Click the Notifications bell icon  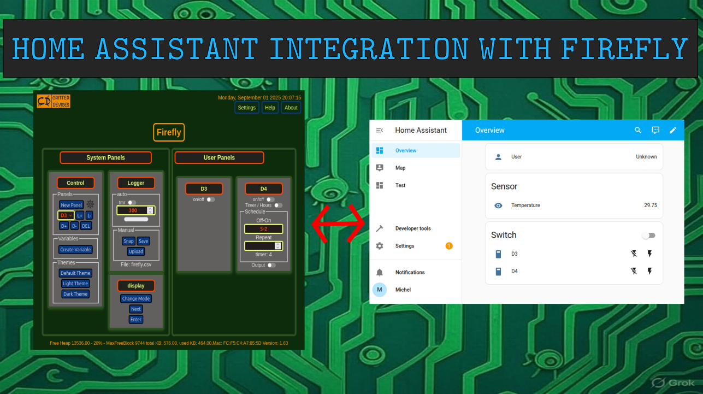pyautogui.click(x=380, y=272)
